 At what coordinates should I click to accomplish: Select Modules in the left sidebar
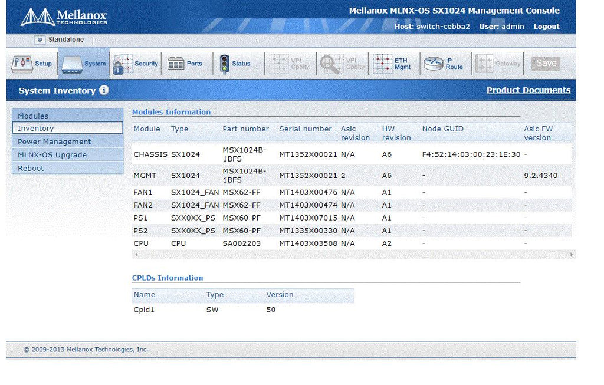pyautogui.click(x=67, y=116)
